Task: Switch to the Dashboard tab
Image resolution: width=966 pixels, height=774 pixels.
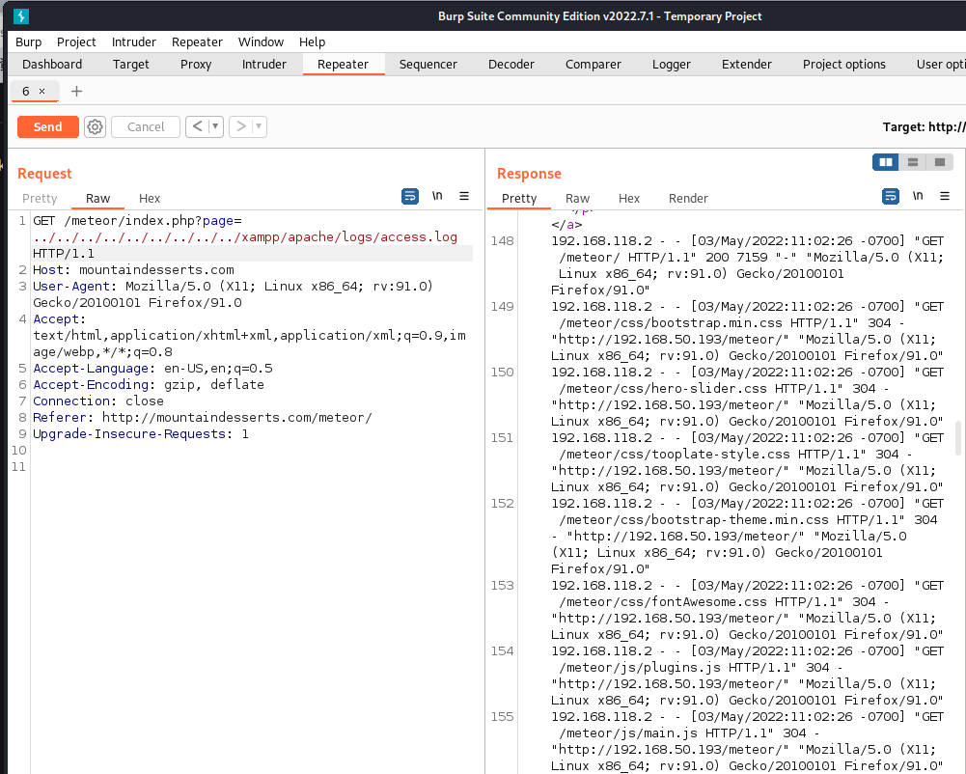Action: 52,64
